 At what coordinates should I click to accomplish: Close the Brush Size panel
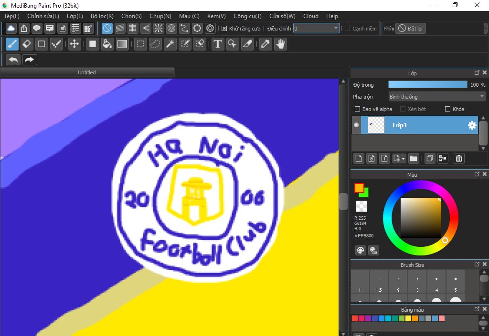485,264
